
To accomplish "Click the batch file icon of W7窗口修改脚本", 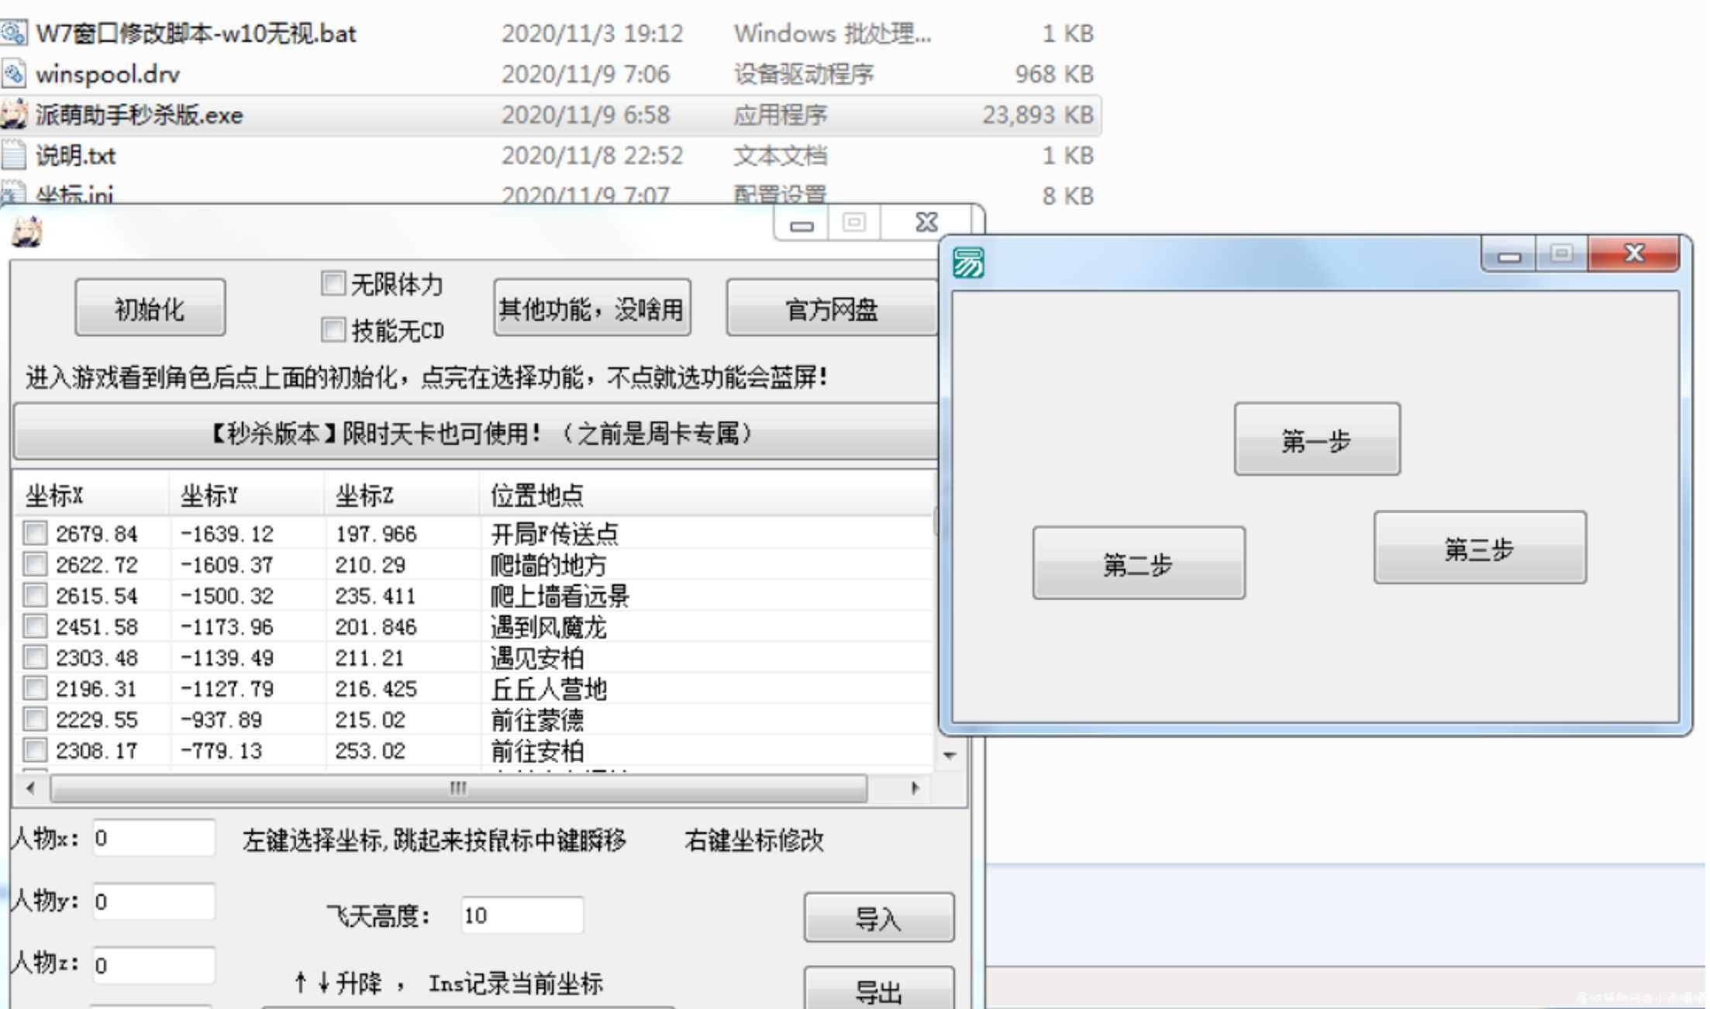I will tap(14, 33).
